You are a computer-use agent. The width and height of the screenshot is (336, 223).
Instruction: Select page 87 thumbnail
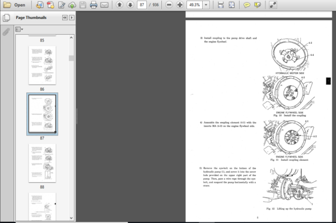coord(42,114)
